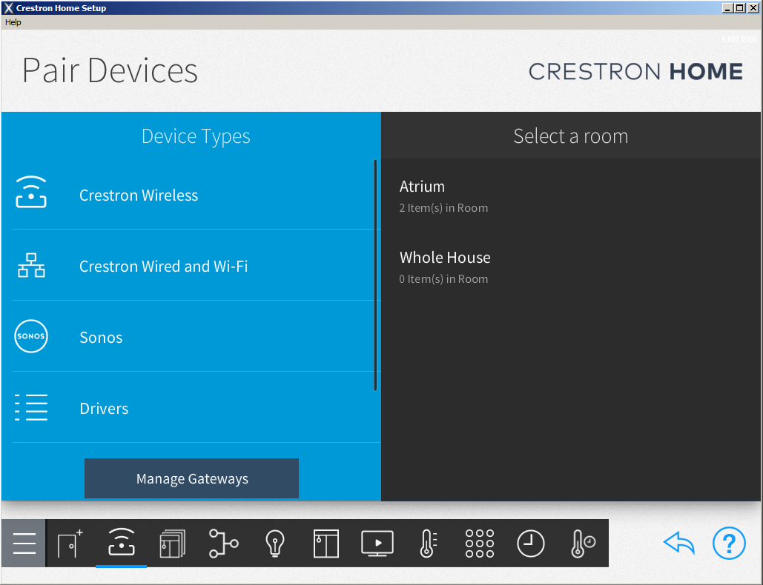Click the add room door icon
This screenshot has width=763, height=585.
[x=70, y=543]
